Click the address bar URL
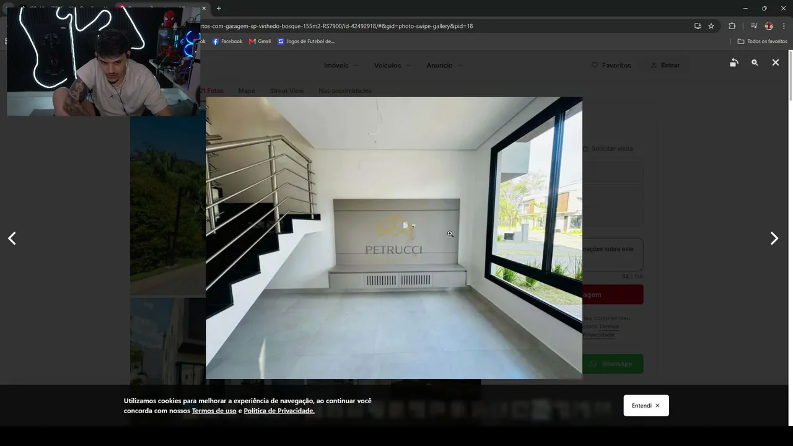 pyautogui.click(x=337, y=26)
